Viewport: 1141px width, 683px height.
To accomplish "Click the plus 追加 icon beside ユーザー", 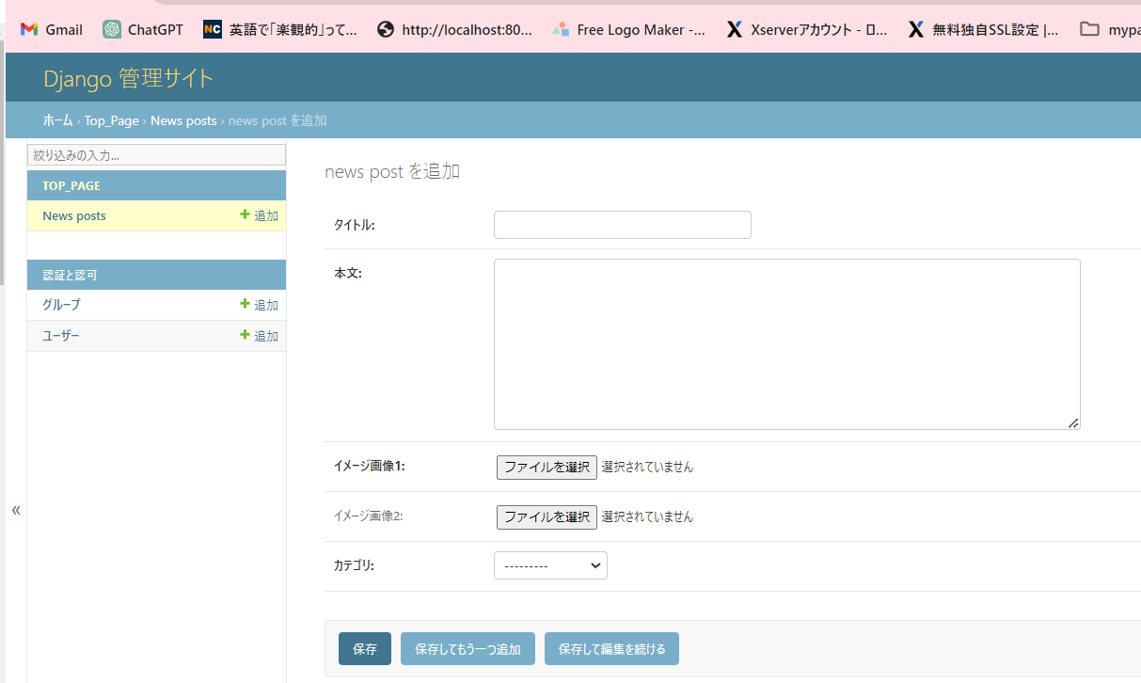I will (259, 336).
